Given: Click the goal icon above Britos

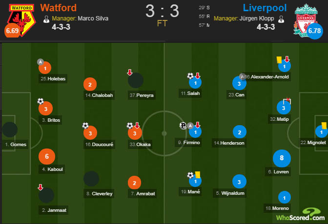Looking at the screenshot, I should click(41, 101).
